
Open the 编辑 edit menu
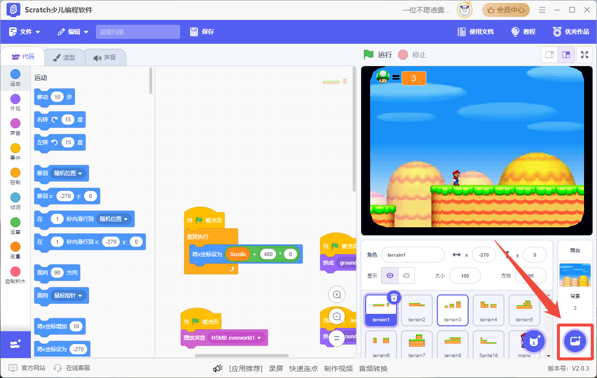(73, 32)
